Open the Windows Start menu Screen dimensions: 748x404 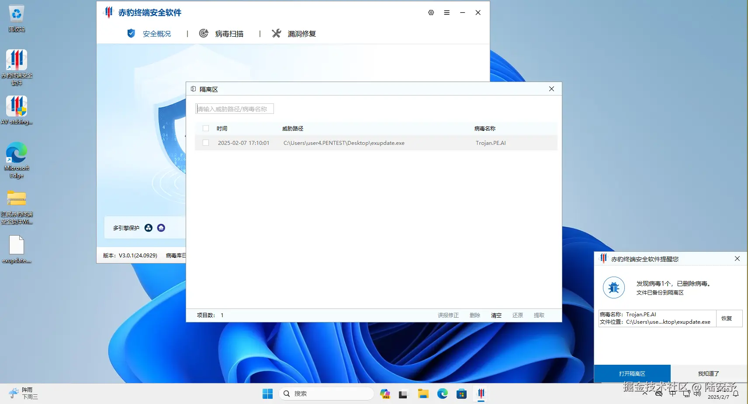click(x=267, y=394)
